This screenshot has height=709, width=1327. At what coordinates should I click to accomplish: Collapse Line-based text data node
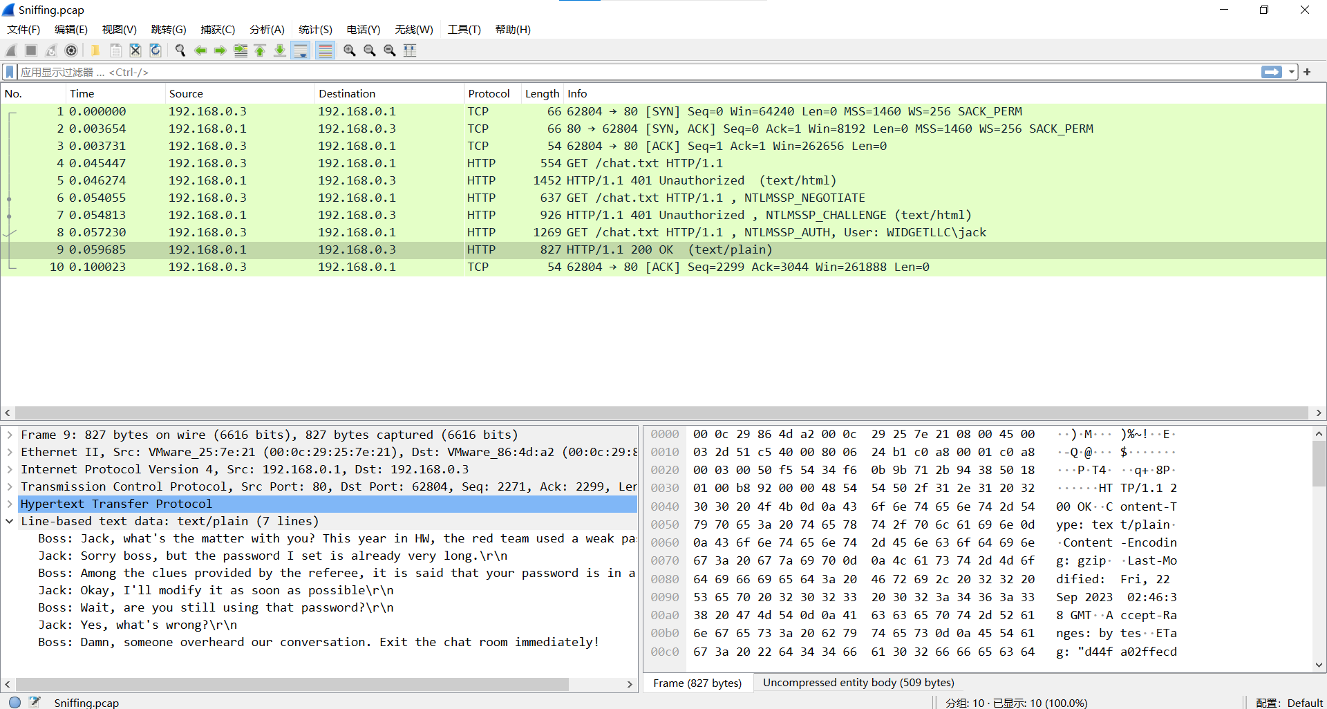(x=10, y=522)
